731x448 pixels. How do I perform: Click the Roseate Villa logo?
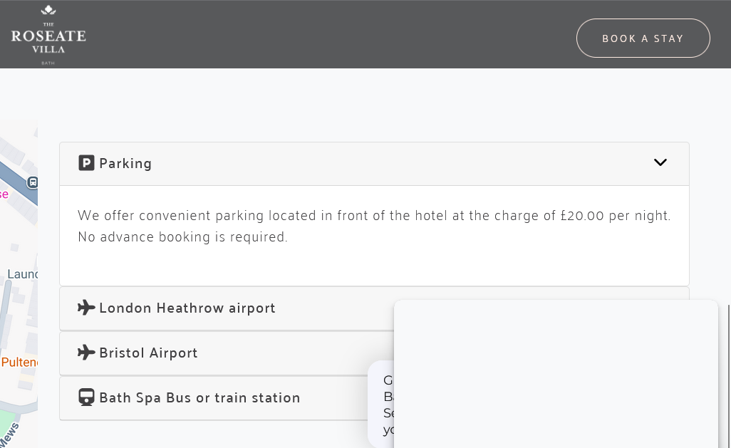(x=48, y=37)
